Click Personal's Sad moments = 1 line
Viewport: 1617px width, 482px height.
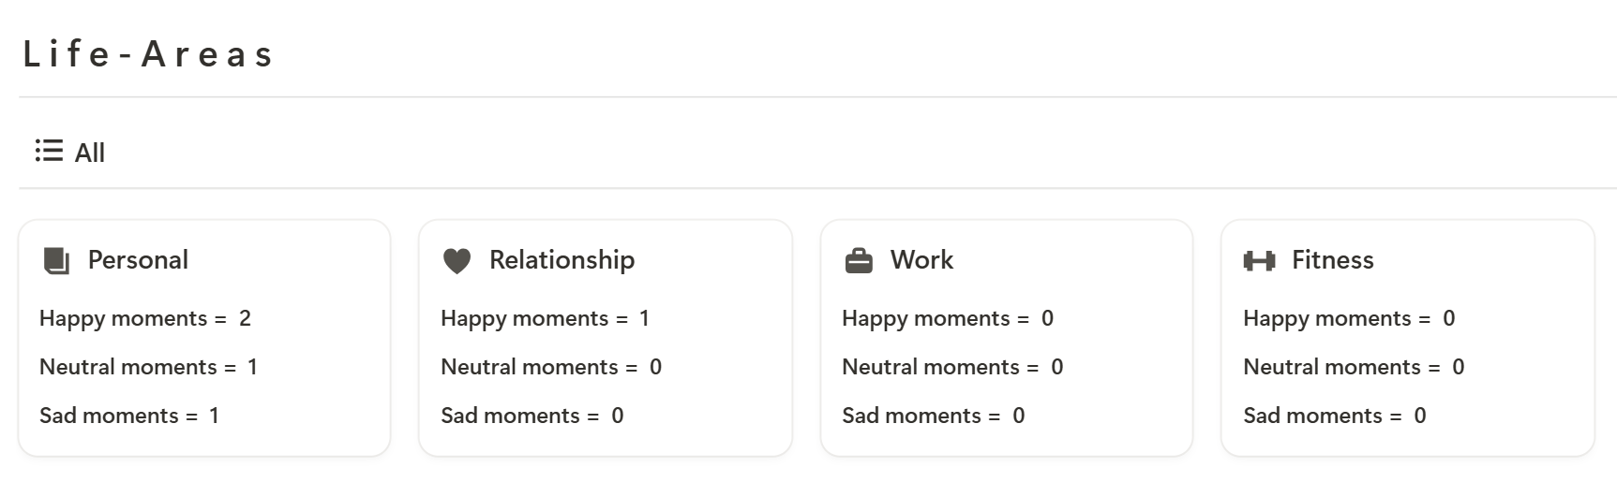(x=129, y=416)
